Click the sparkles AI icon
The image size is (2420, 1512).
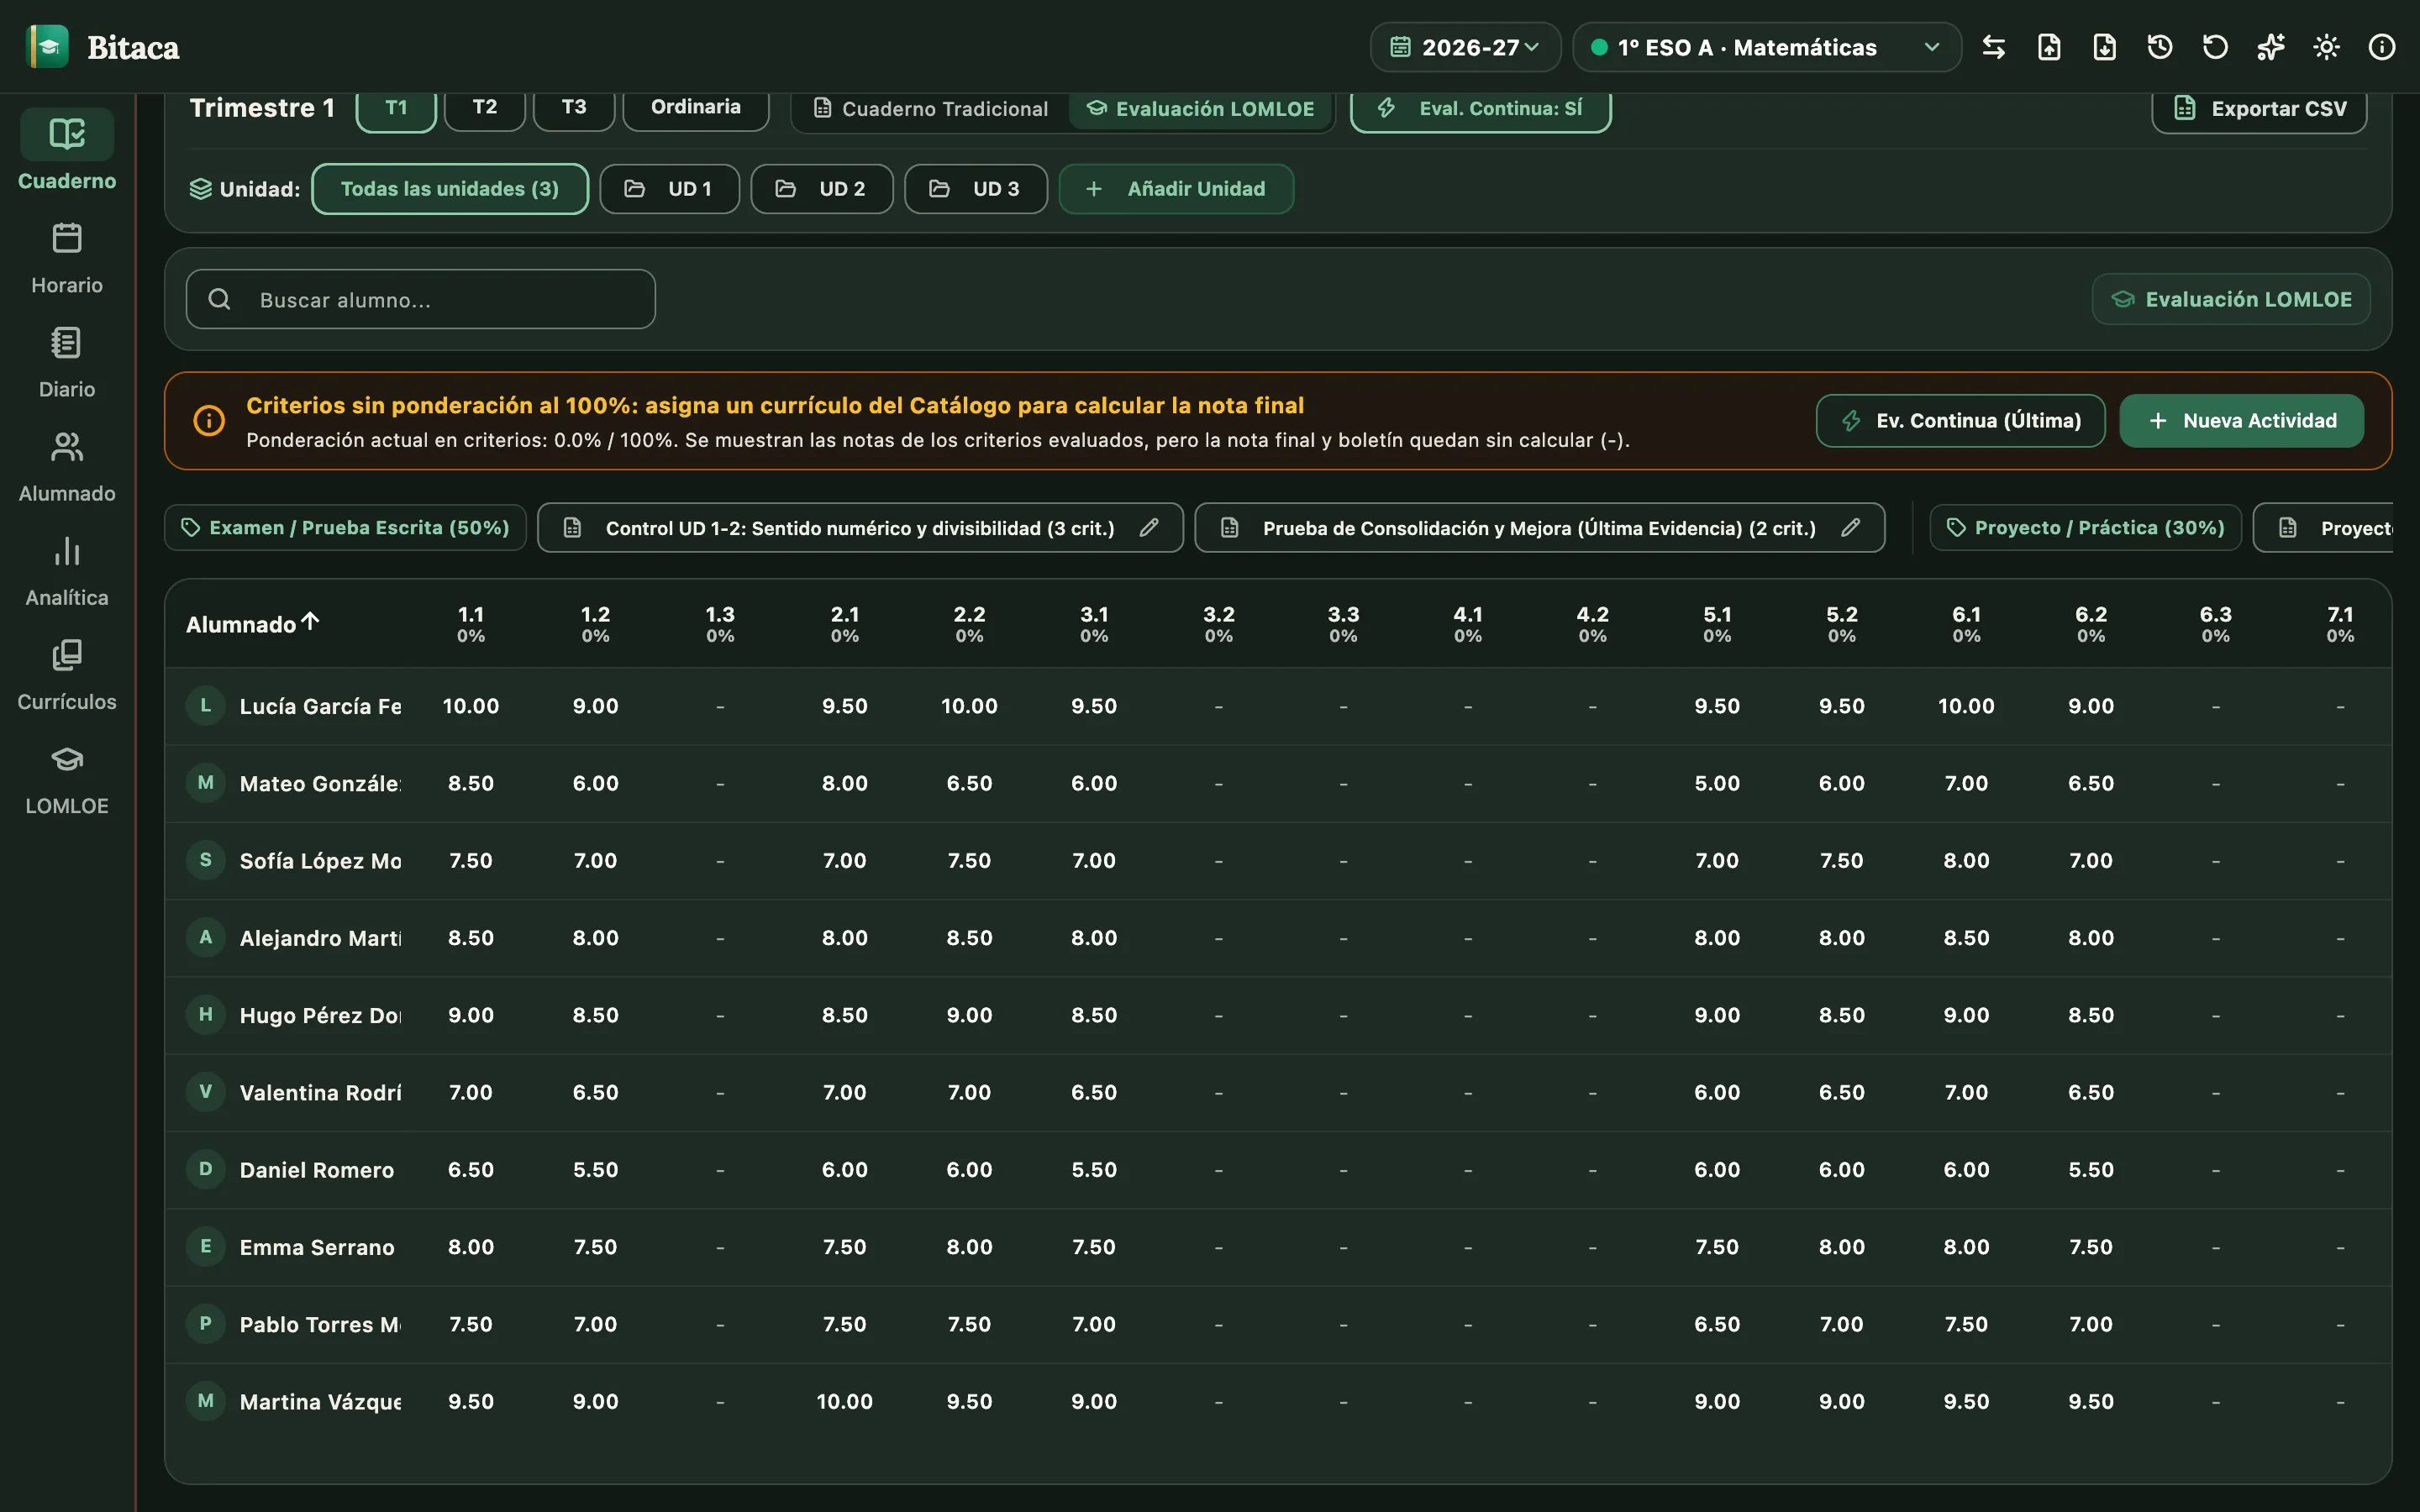pyautogui.click(x=2271, y=47)
